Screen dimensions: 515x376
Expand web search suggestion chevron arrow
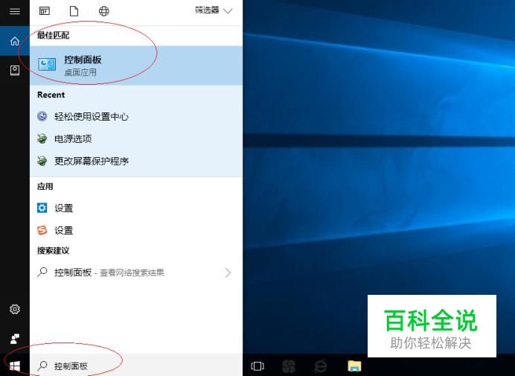pos(228,273)
